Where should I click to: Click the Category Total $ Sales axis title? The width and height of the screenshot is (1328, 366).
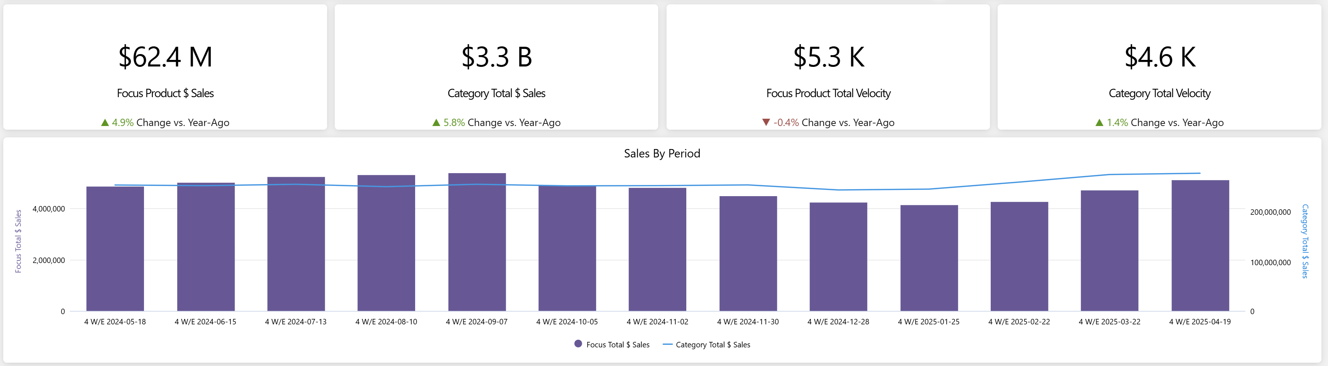(x=1305, y=241)
